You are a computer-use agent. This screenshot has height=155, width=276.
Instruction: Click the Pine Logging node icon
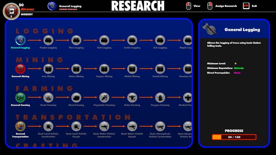tap(76, 40)
